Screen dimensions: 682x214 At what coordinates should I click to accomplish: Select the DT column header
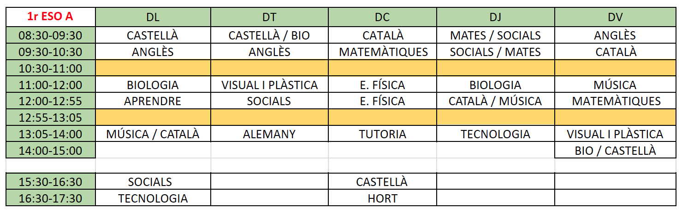pos(269,17)
